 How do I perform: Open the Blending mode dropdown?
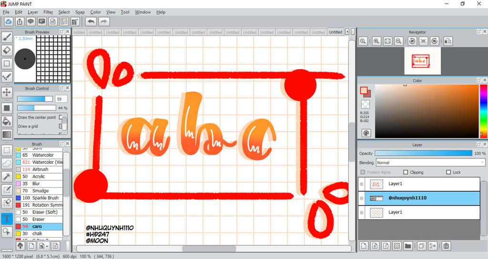click(430, 163)
